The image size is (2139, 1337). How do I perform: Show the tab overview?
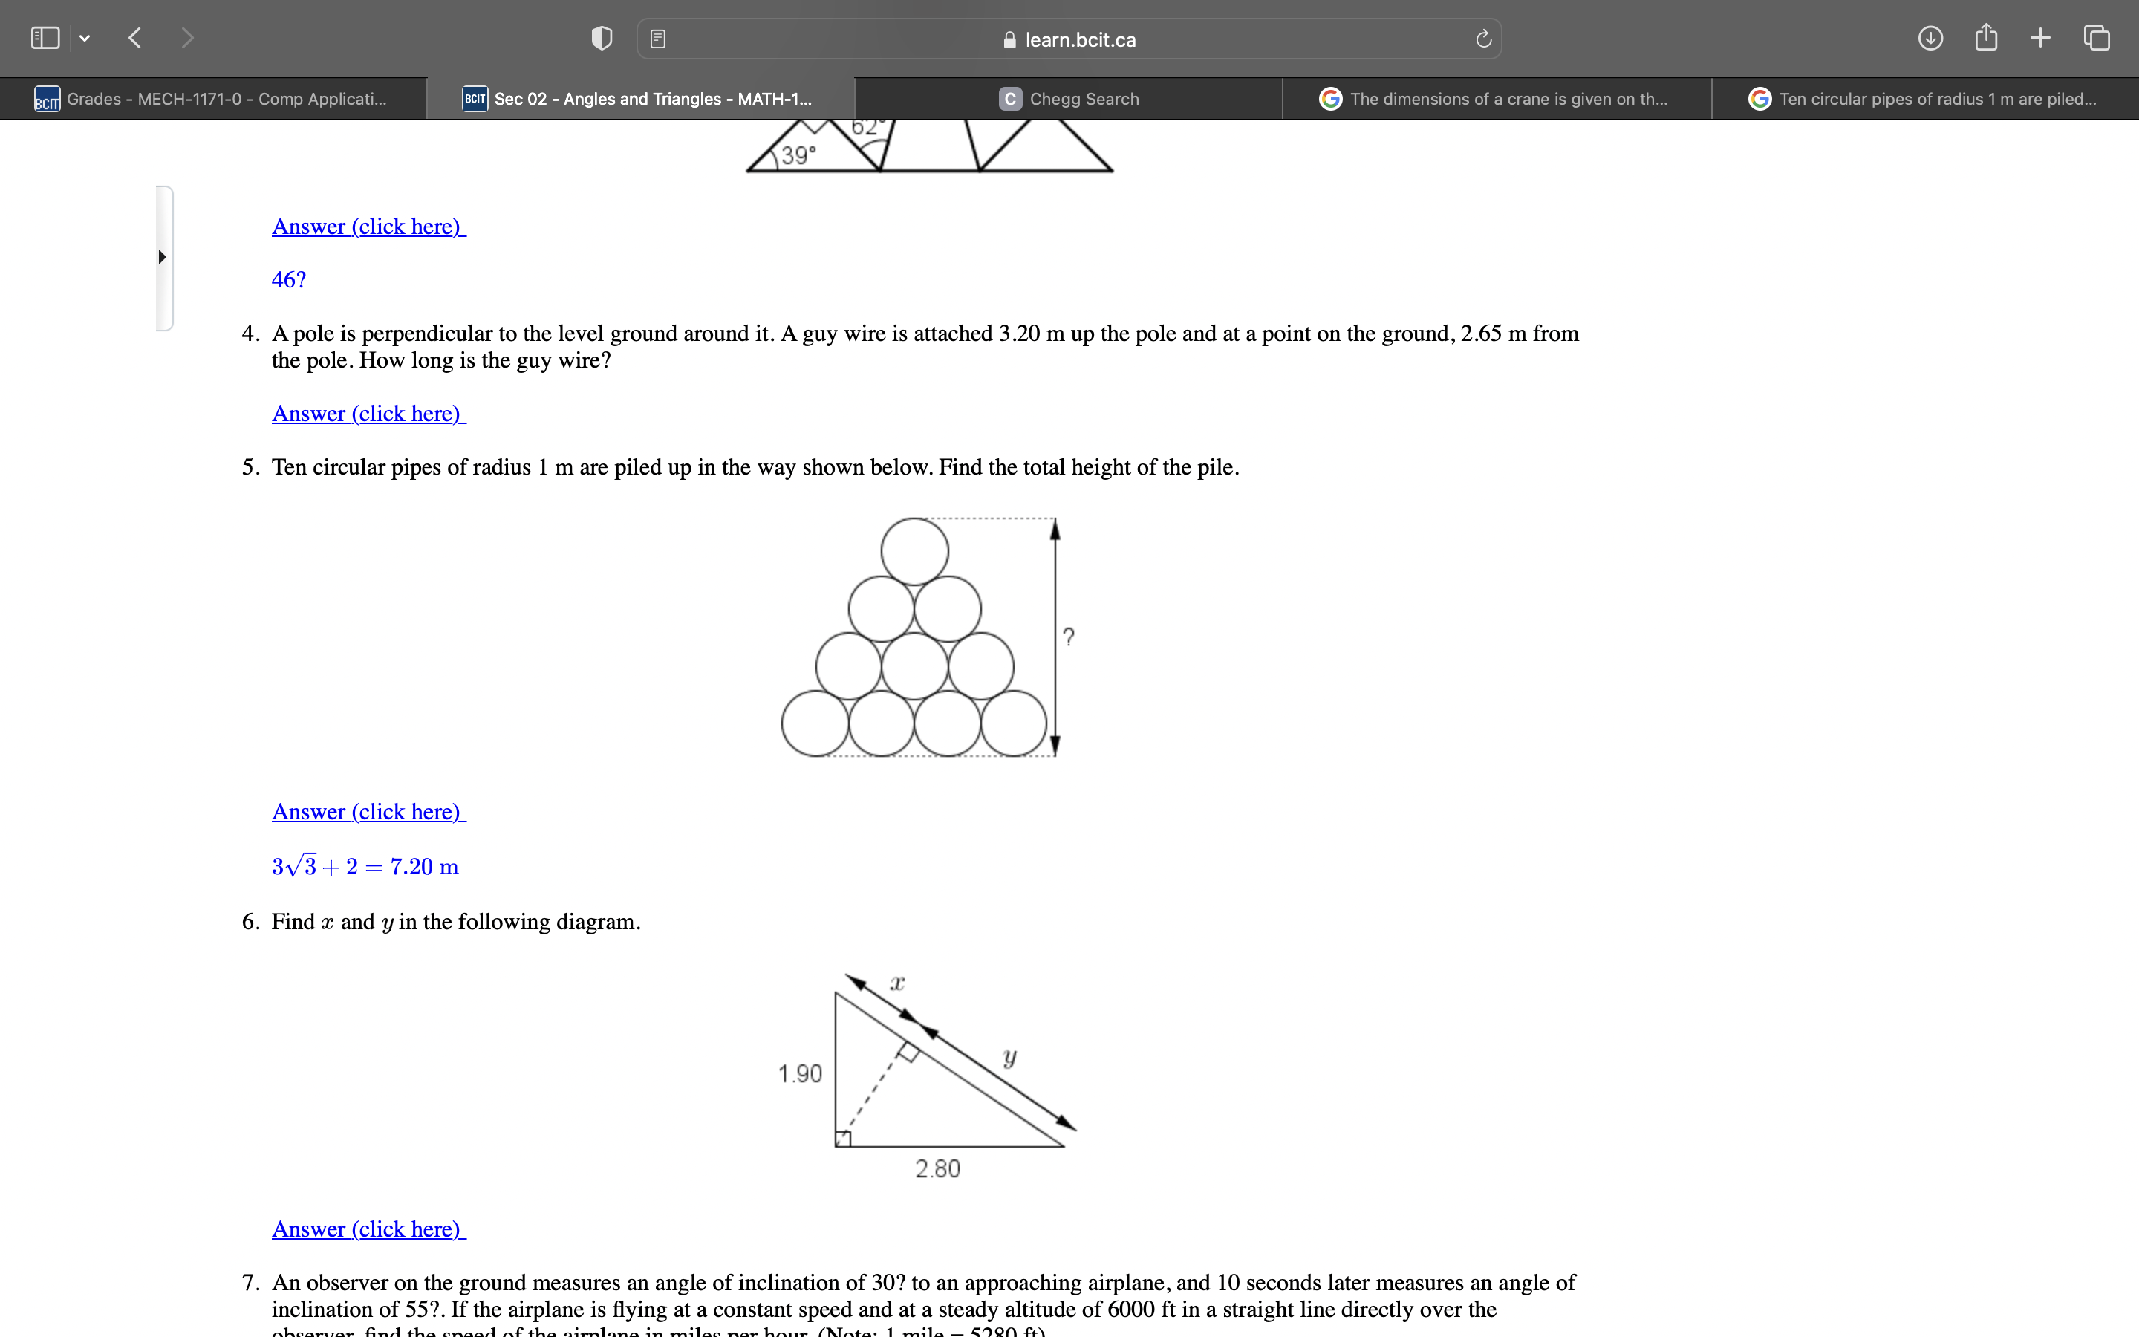pos(2097,38)
